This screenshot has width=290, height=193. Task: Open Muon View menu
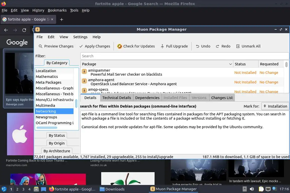(x=64, y=37)
